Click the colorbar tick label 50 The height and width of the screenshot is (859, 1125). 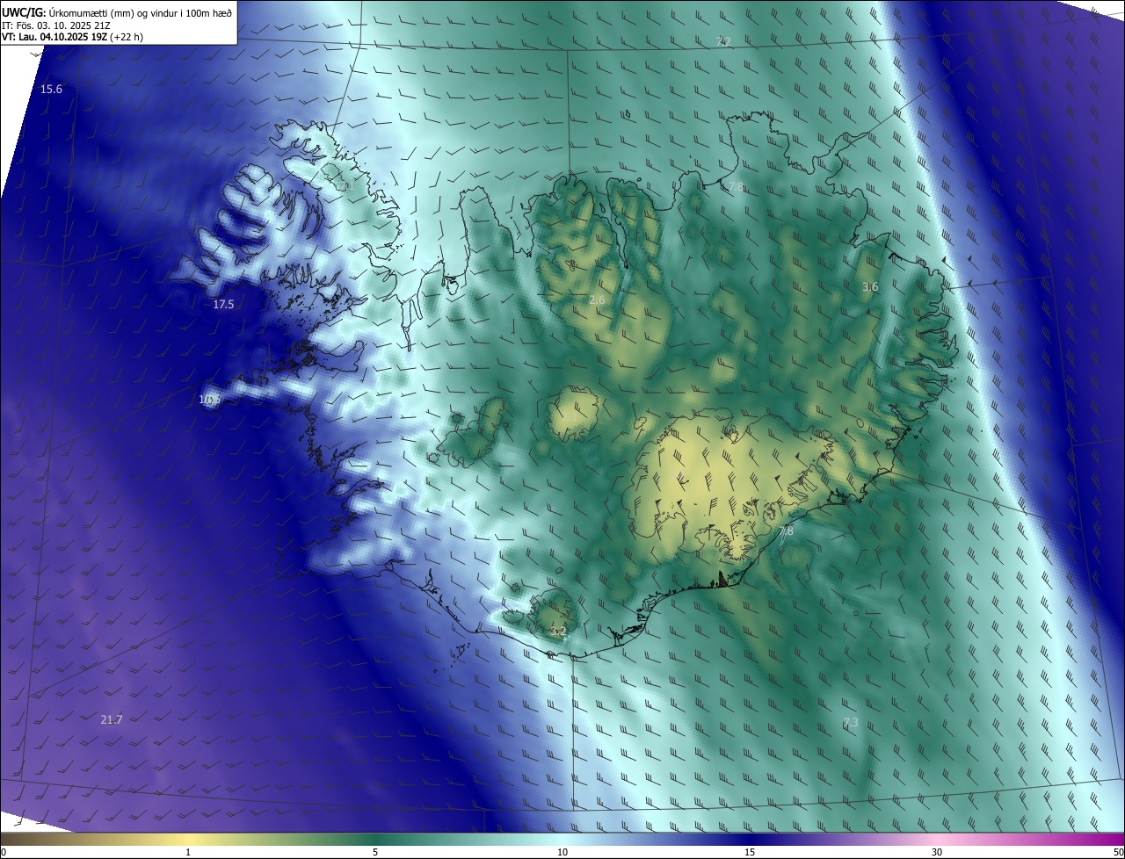[1118, 852]
